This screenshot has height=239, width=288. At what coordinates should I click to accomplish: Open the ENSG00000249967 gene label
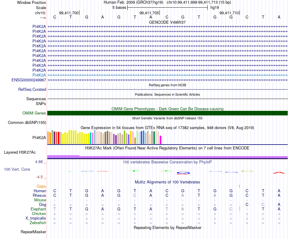[x=29, y=80]
